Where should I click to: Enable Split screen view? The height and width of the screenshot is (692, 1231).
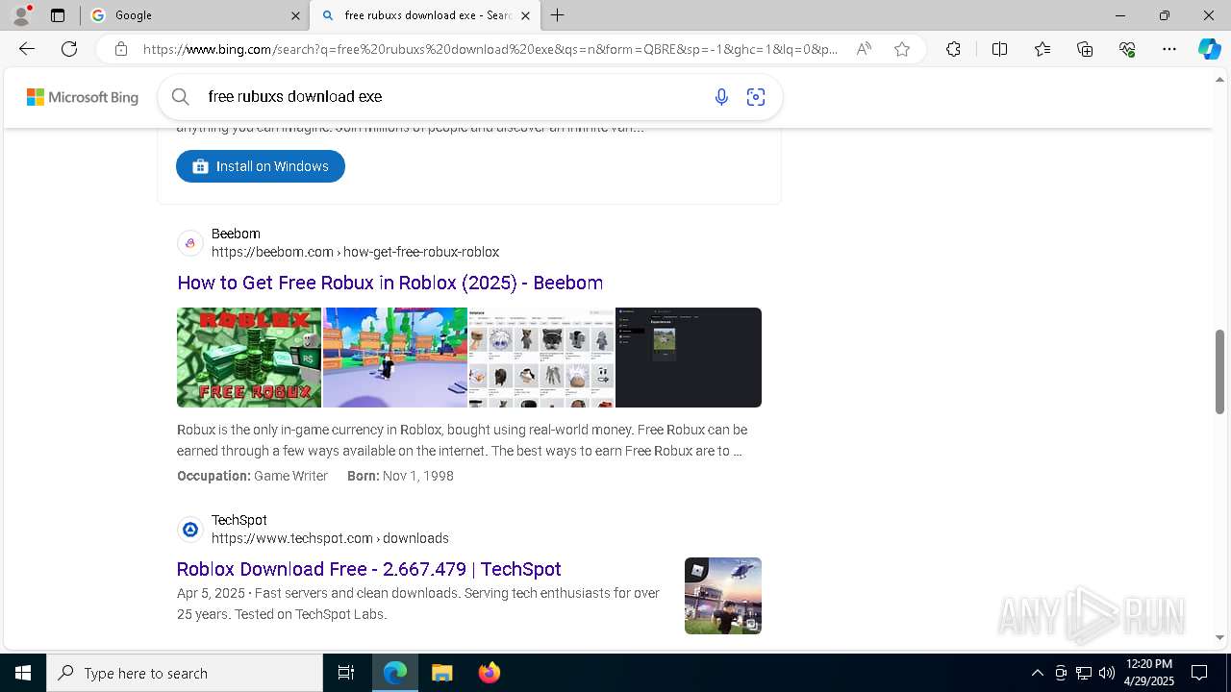click(x=999, y=49)
